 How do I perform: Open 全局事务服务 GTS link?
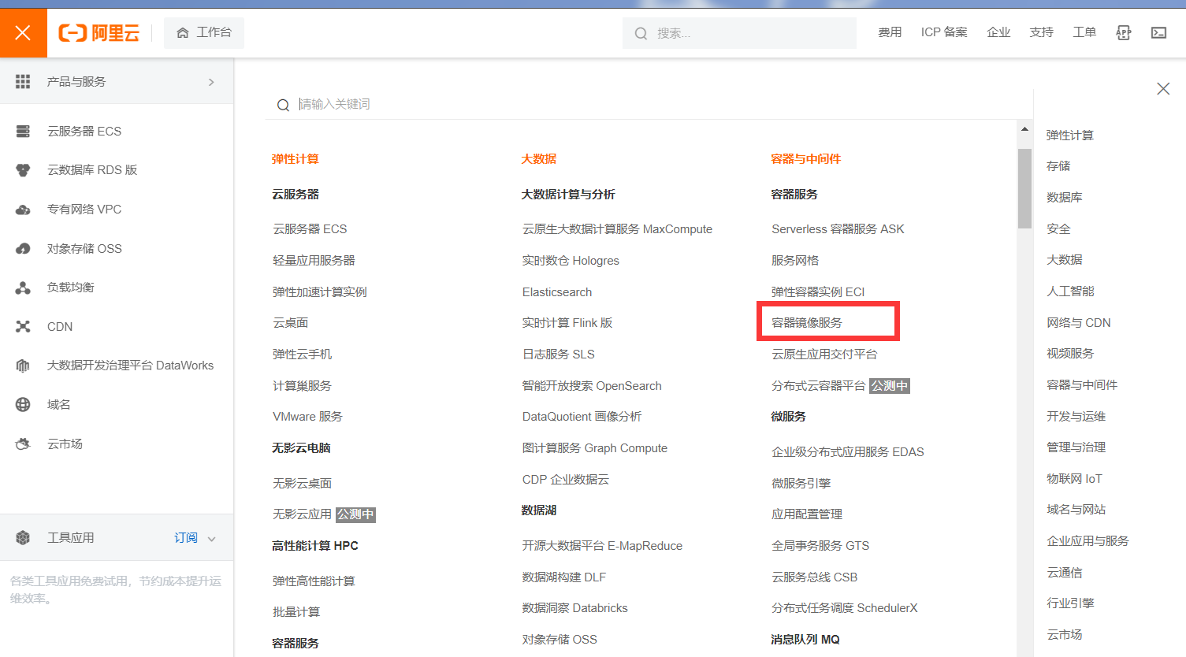point(820,546)
